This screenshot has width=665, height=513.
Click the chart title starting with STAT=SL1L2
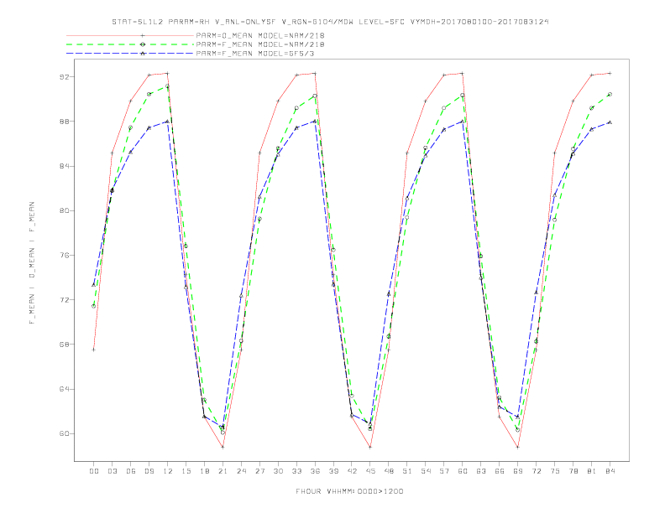pos(330,22)
